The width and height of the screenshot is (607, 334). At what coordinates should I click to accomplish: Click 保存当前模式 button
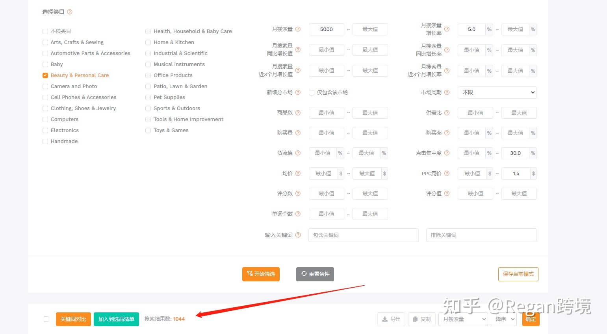(x=518, y=274)
